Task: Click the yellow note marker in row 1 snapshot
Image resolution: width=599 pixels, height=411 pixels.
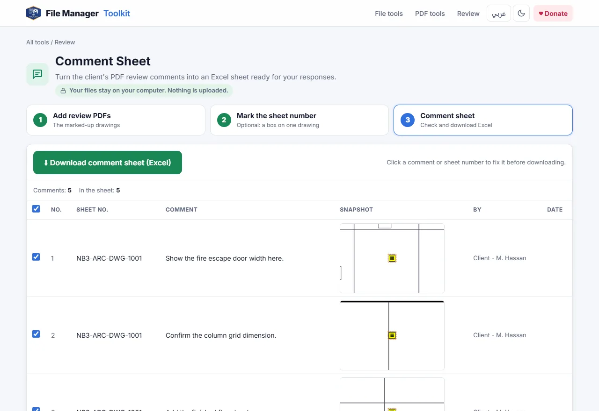Action: tap(392, 258)
